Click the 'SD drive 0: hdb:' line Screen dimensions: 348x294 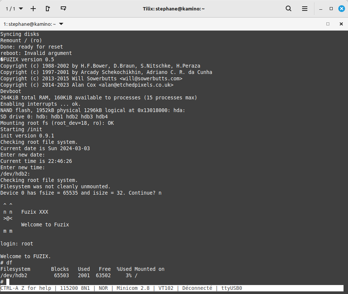click(54, 117)
